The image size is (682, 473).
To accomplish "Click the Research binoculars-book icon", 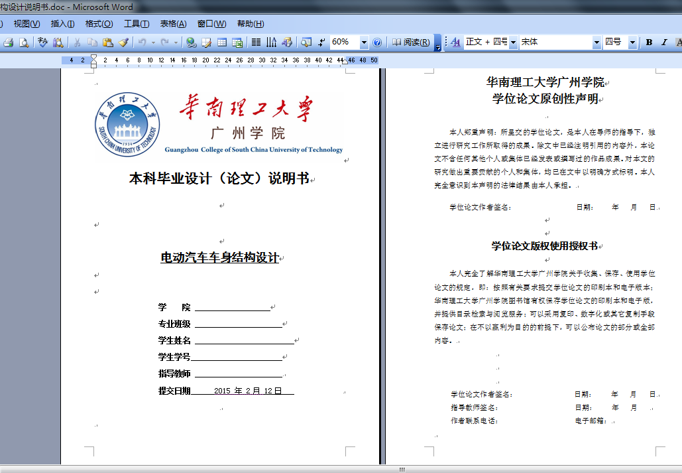I will 58,42.
